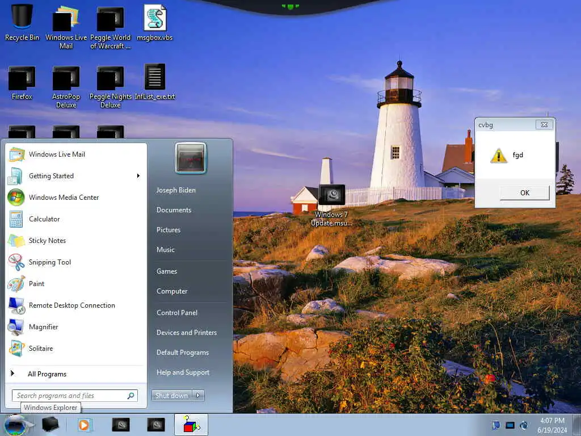Open Paint from the Start menu
The image size is (581, 436).
pos(76,284)
